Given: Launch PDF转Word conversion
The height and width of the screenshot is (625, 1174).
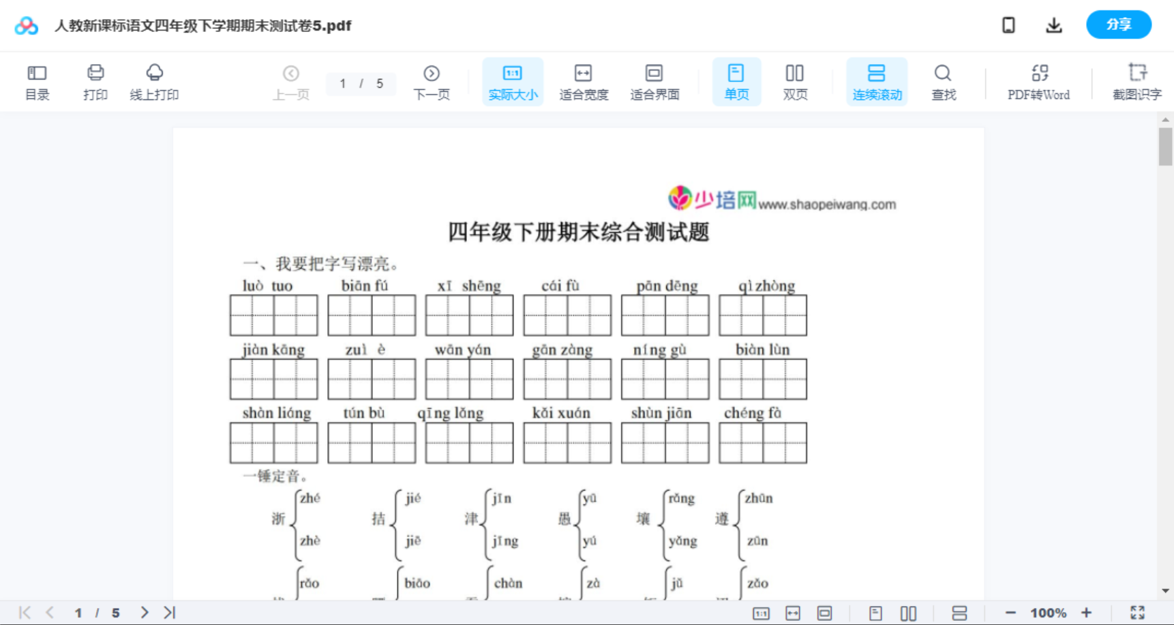Looking at the screenshot, I should [x=1039, y=82].
